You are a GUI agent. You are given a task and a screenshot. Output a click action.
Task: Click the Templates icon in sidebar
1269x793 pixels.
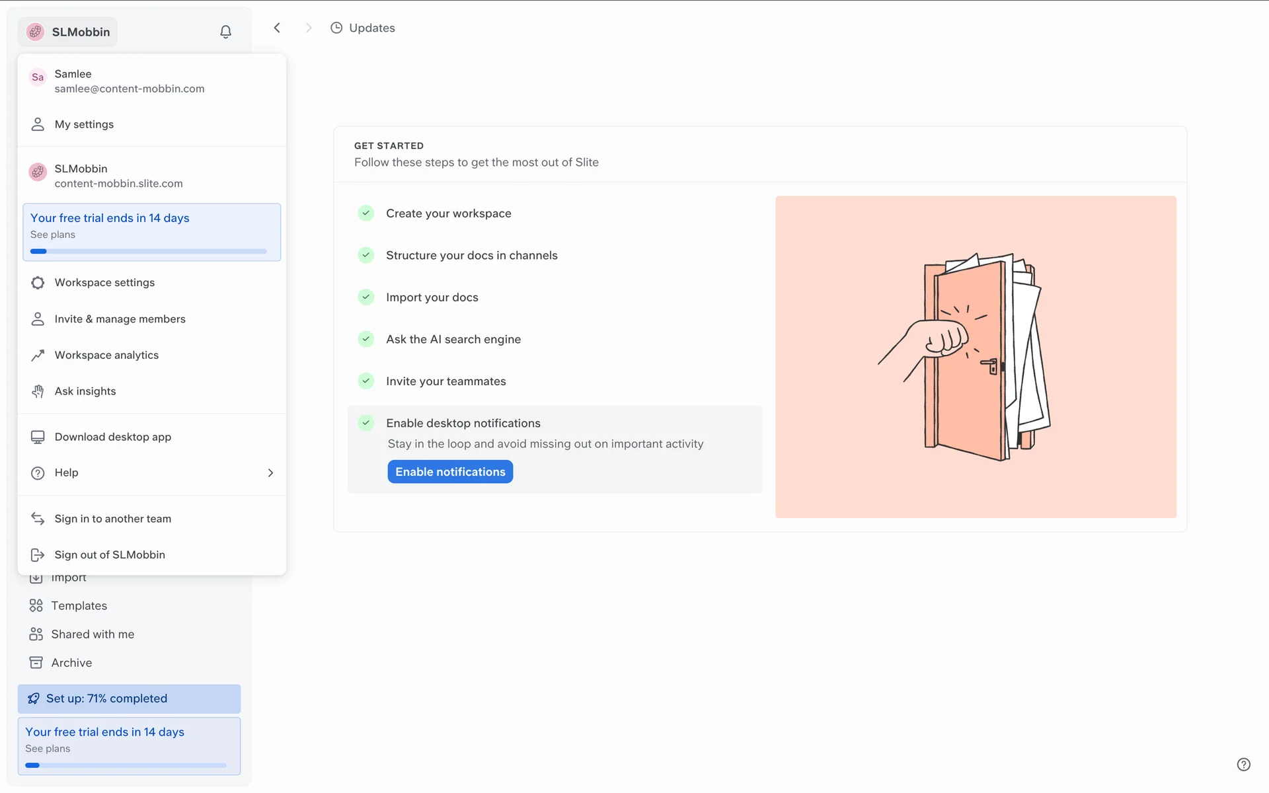pos(36,605)
